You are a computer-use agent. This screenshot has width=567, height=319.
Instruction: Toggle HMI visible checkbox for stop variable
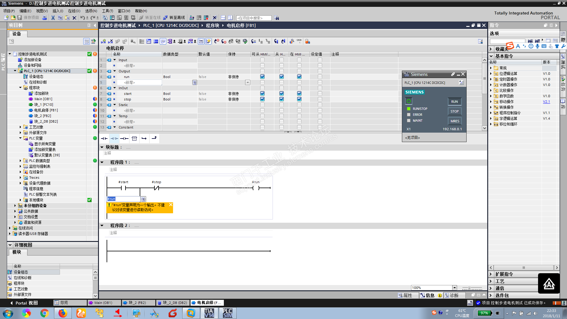[299, 99]
